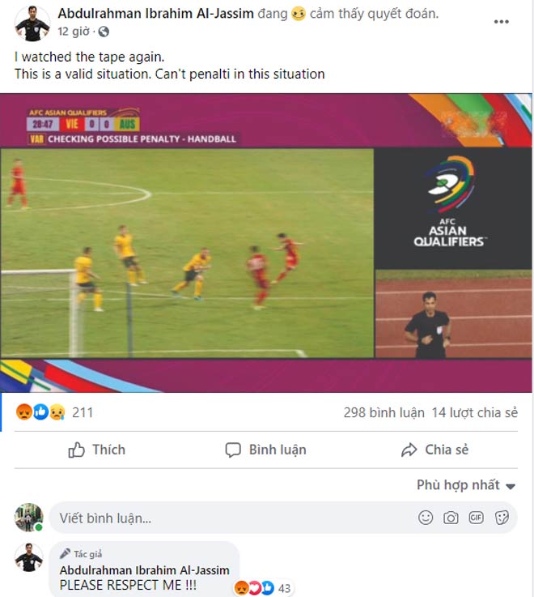Open Abdulrahman Ibrahim Al-Jassim profile from post header
534x597 pixels.
(155, 14)
